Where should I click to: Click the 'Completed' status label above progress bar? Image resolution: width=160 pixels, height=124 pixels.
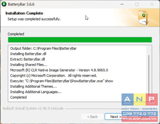pyautogui.click(x=16, y=34)
